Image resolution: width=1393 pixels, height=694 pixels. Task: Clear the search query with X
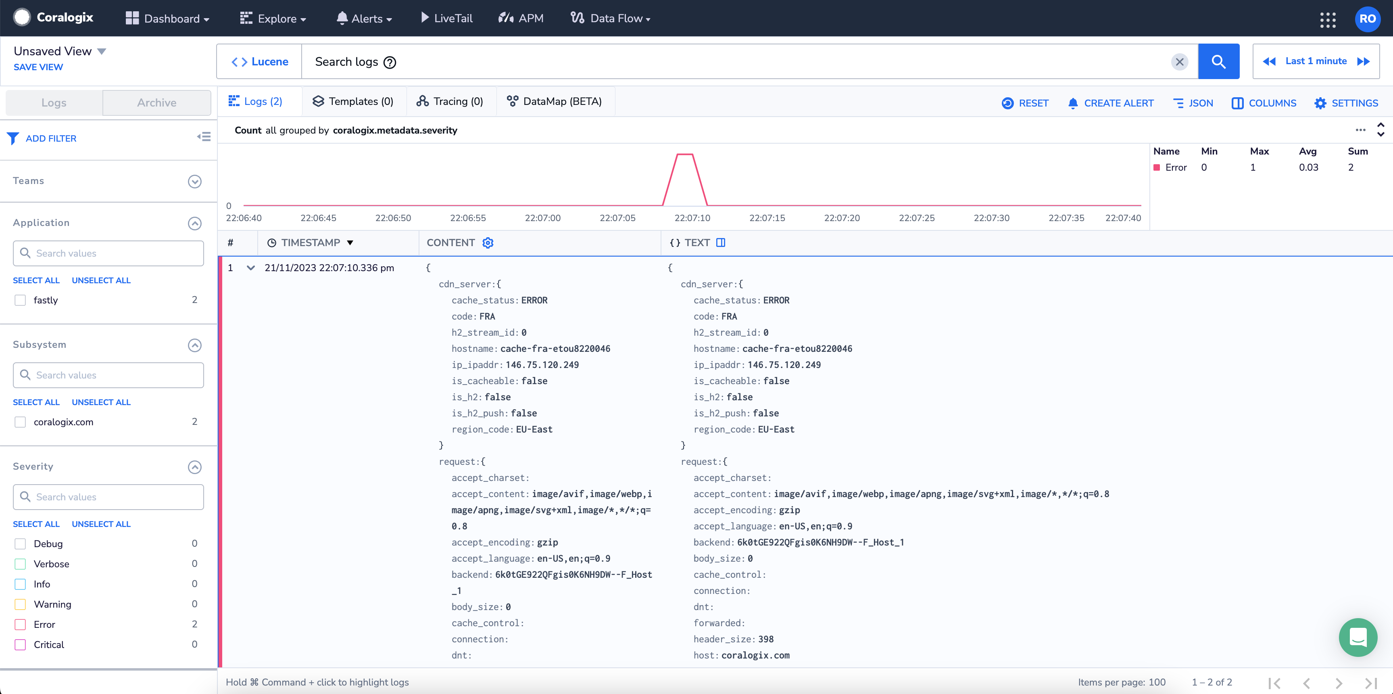[x=1179, y=62]
